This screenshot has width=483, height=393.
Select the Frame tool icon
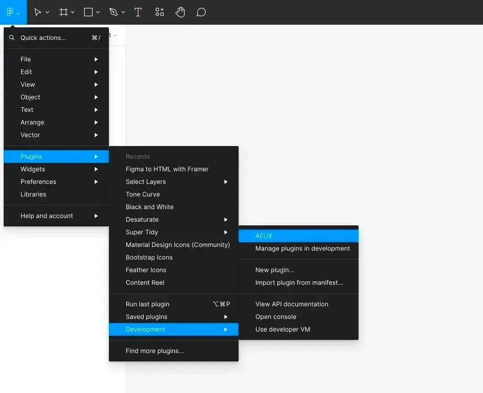(64, 12)
